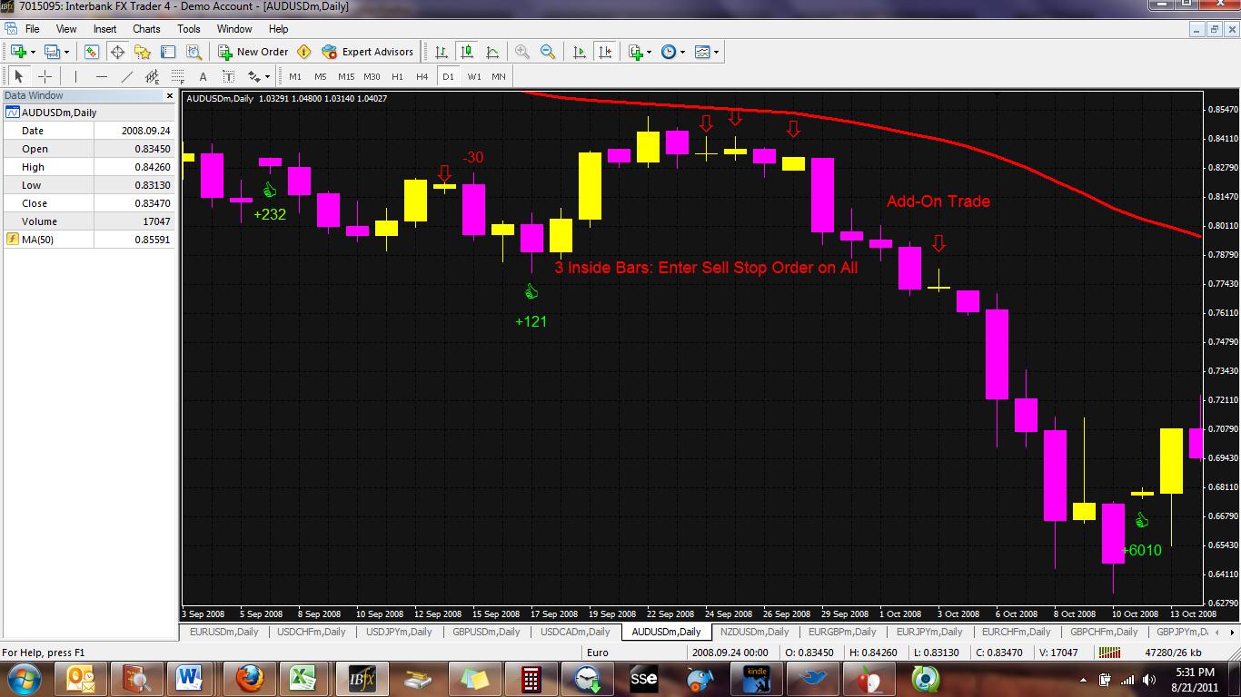Open the Insert menu

coord(104,29)
